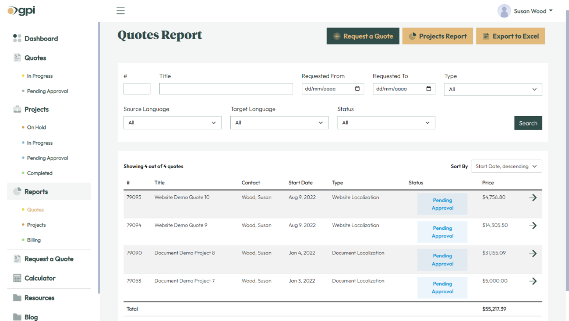Open the Dashboard from the sidebar
Image resolution: width=569 pixels, height=321 pixels.
17,38
